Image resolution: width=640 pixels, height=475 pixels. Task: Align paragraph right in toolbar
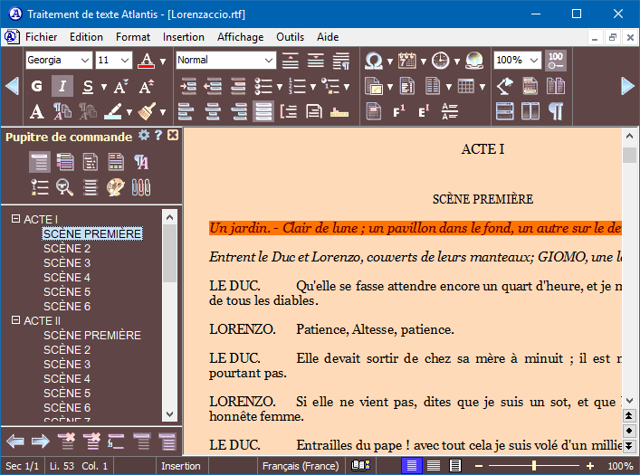coord(238,111)
